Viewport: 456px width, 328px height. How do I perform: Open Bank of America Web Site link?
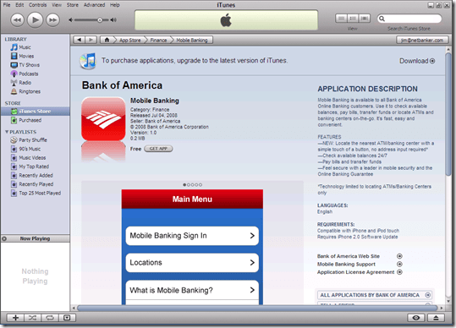tap(360, 256)
